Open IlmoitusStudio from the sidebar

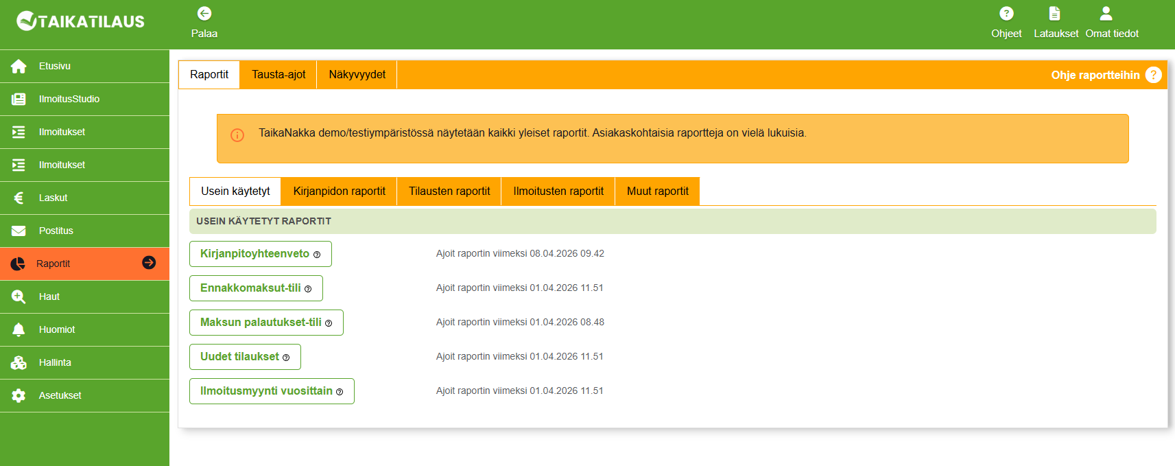(69, 100)
